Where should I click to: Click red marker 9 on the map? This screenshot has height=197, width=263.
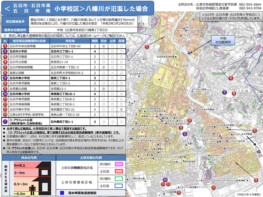click(256, 180)
